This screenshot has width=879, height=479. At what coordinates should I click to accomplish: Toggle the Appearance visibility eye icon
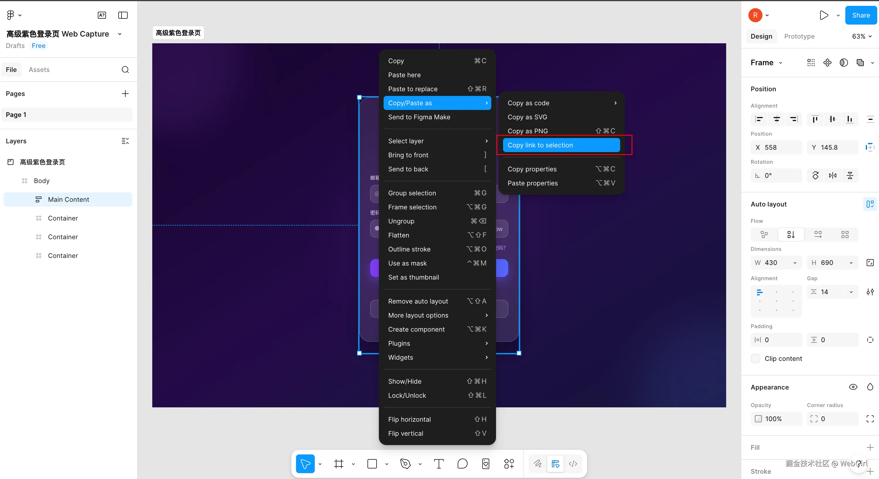(x=853, y=387)
